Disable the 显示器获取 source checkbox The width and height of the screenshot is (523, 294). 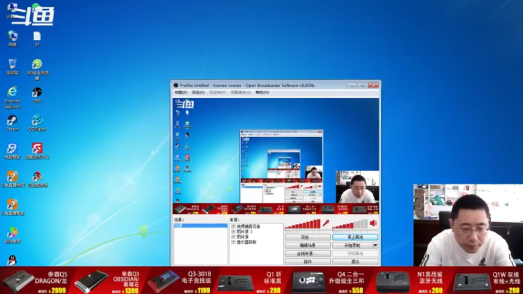coord(233,242)
